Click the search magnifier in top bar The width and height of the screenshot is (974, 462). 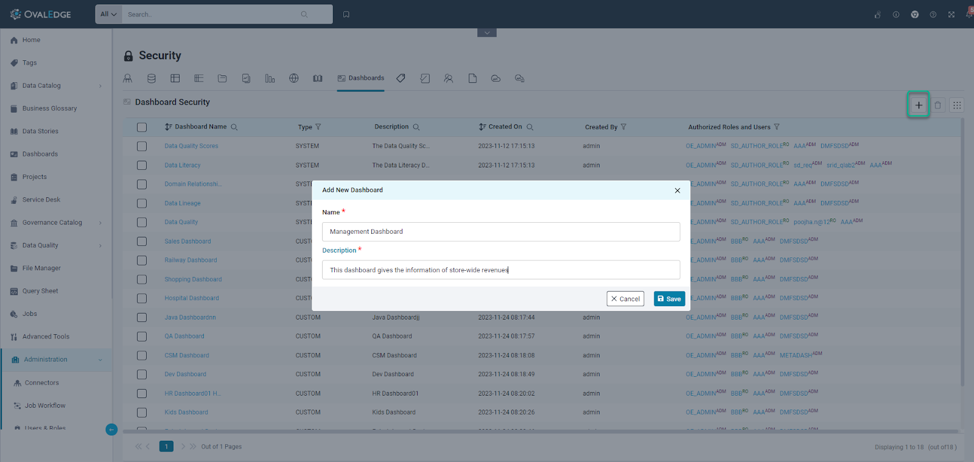[x=304, y=15]
